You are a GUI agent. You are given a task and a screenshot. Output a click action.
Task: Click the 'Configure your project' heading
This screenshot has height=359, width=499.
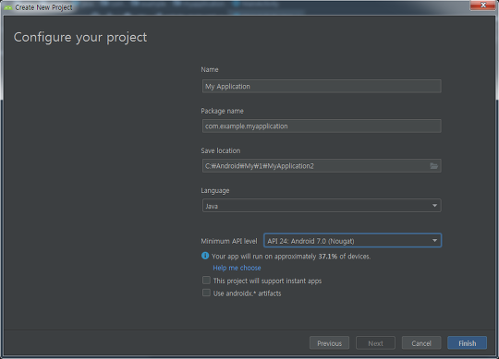pos(80,38)
